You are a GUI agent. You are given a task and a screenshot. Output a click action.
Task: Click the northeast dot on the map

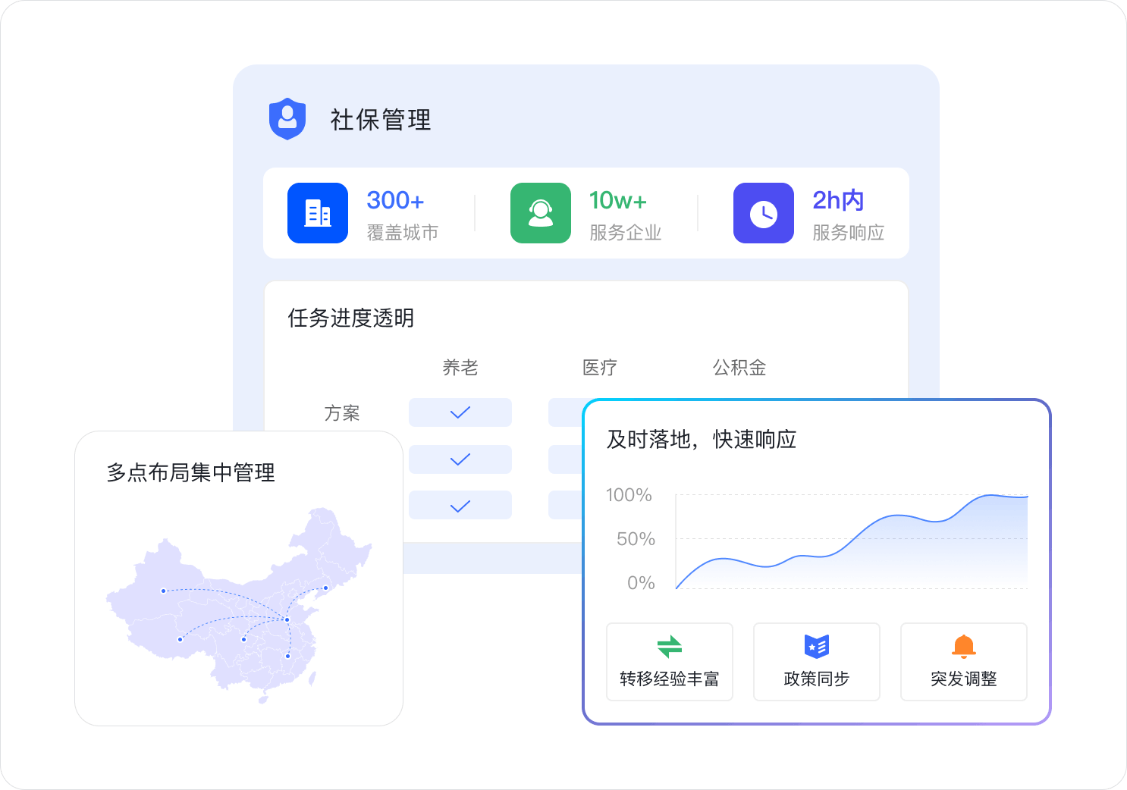click(326, 588)
